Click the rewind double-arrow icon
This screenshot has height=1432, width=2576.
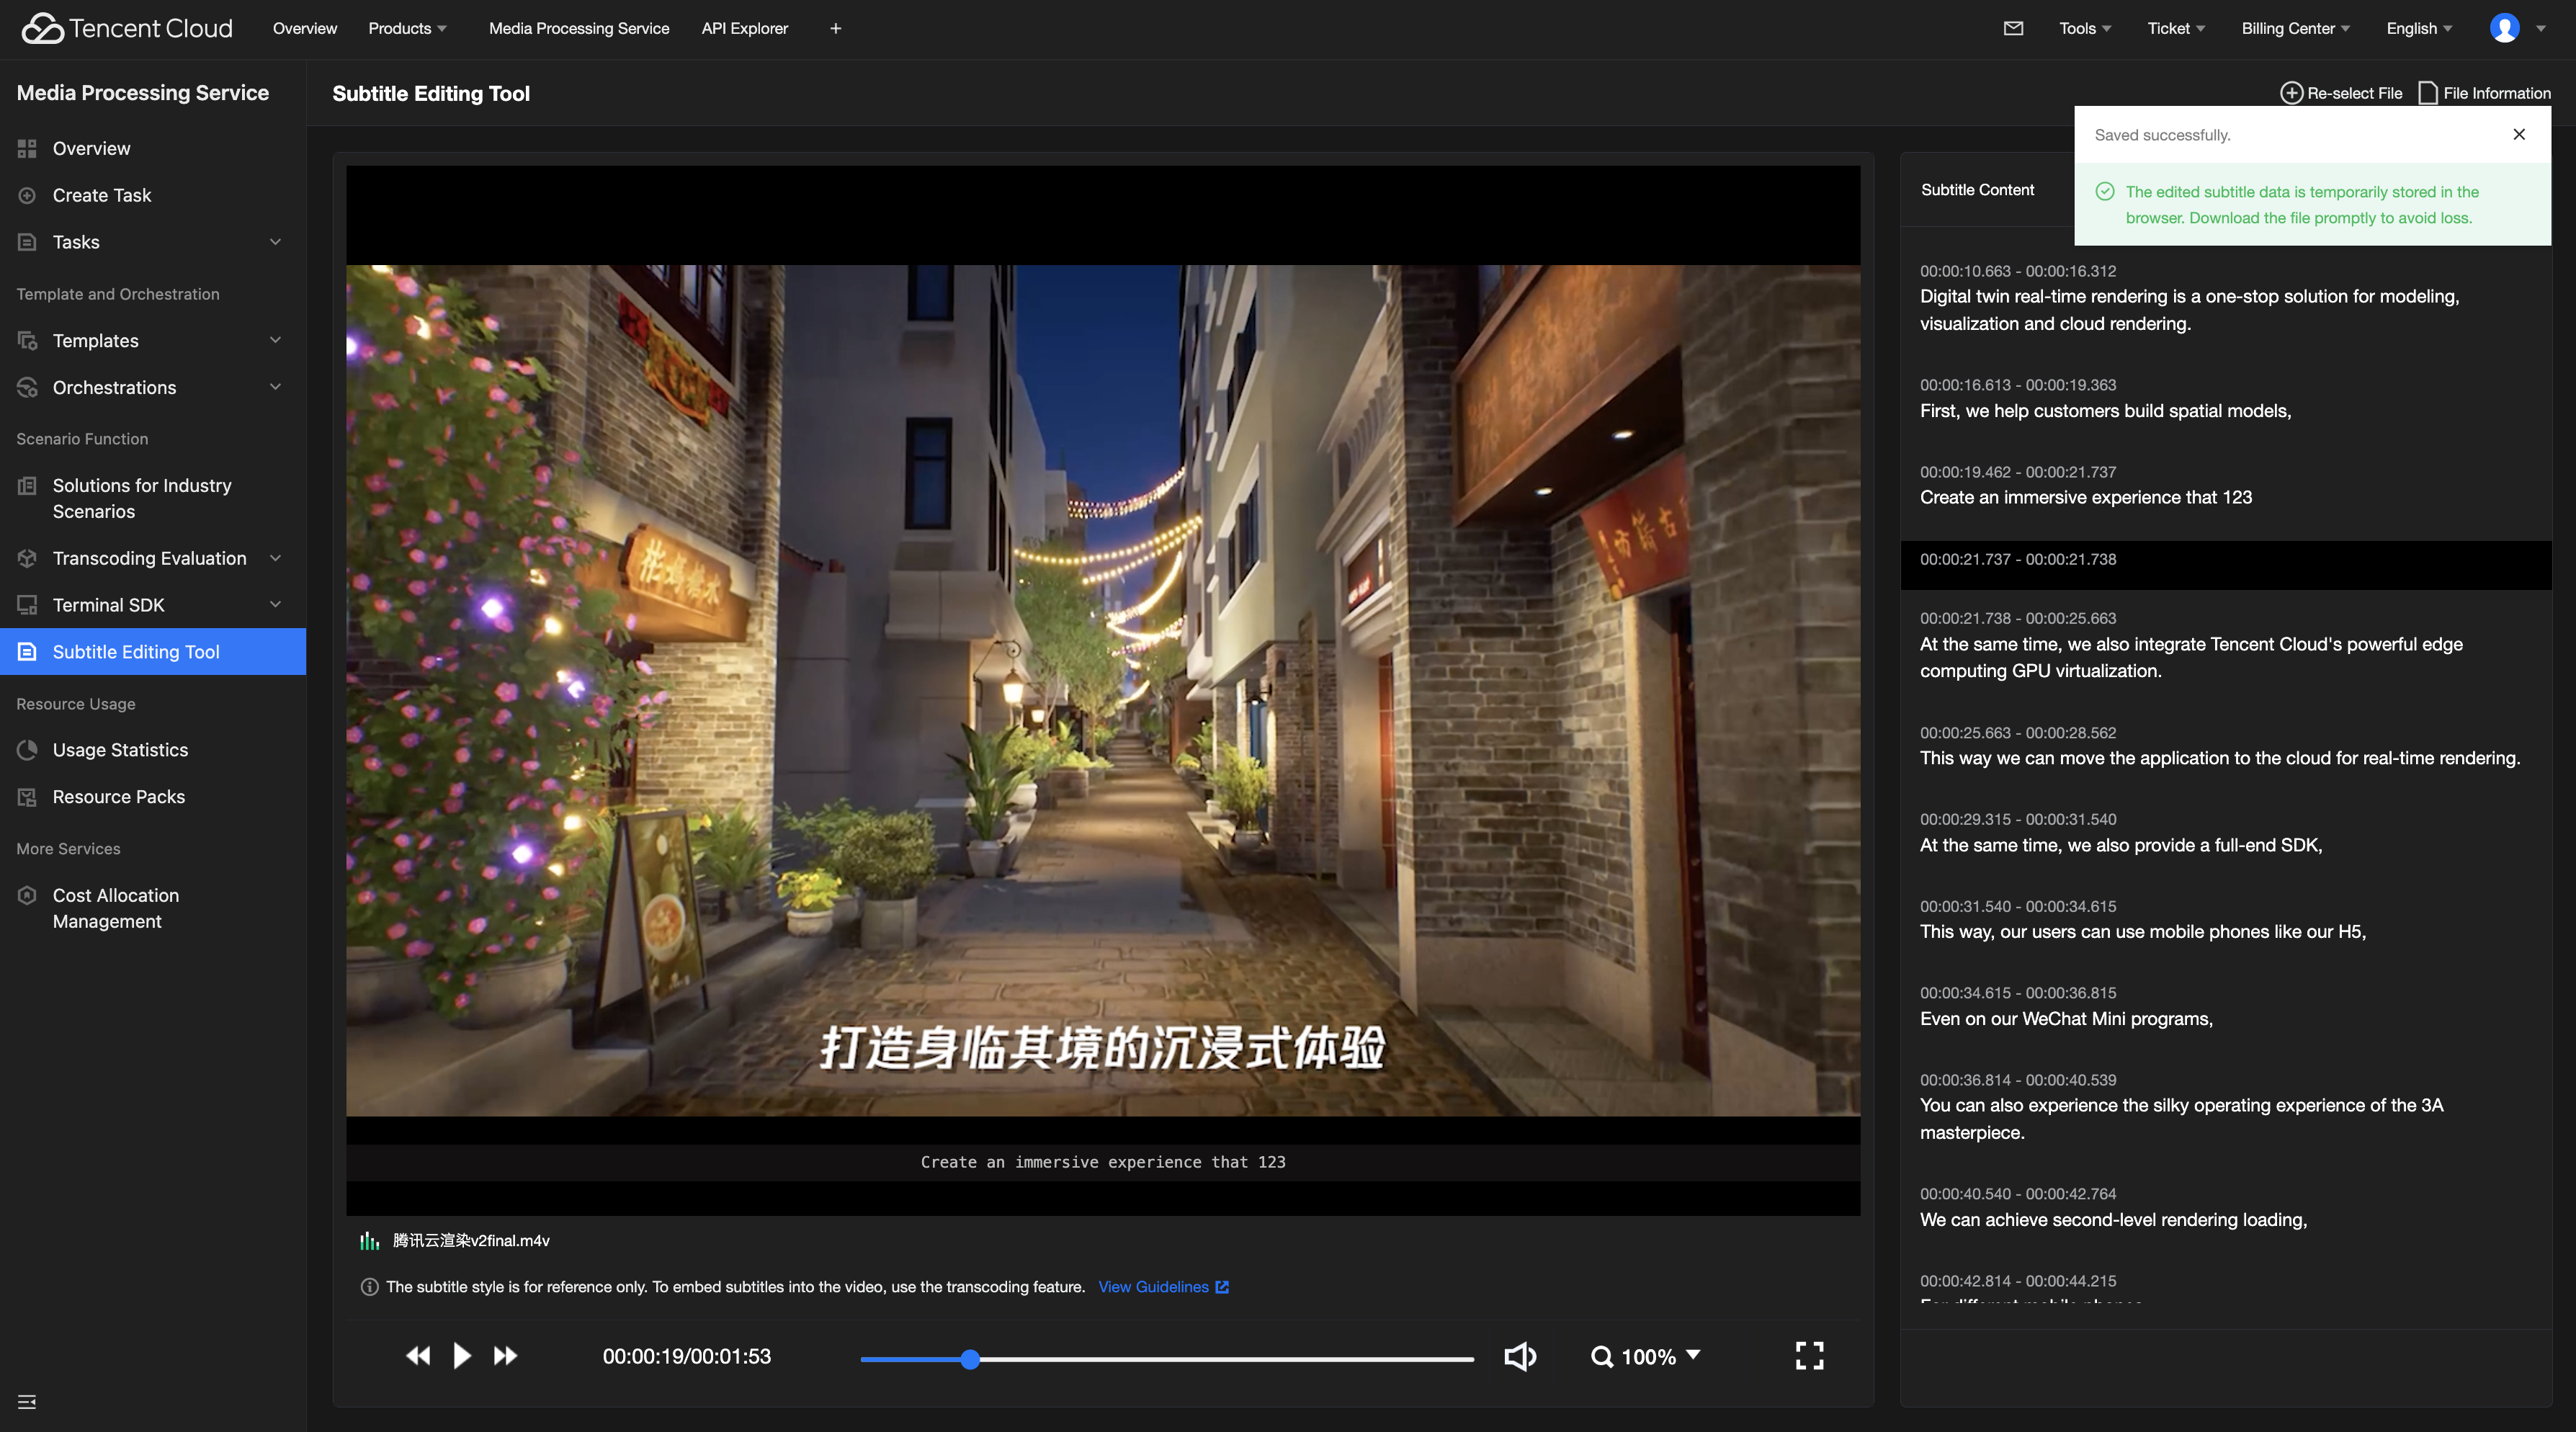tap(418, 1356)
